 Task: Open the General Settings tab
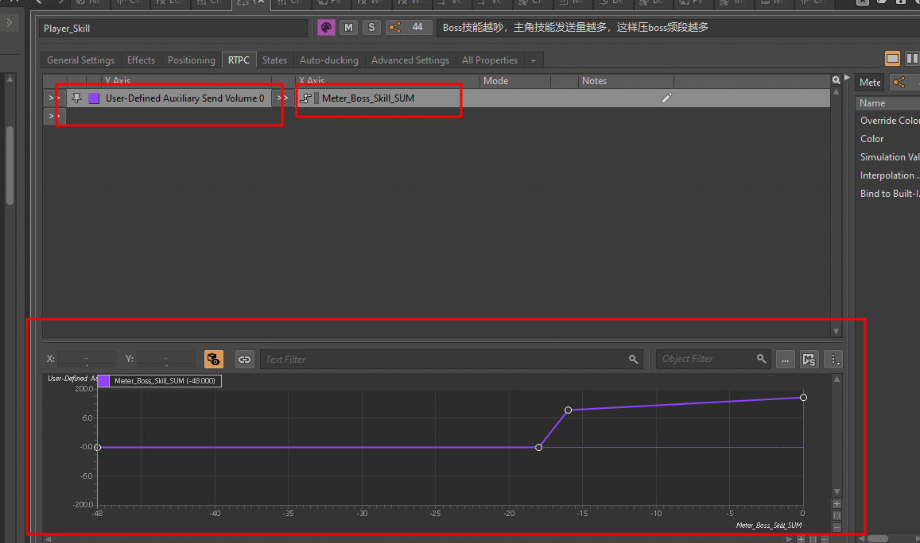(80, 60)
